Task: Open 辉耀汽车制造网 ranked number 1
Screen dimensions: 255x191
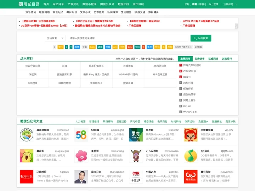Action: click(192, 65)
